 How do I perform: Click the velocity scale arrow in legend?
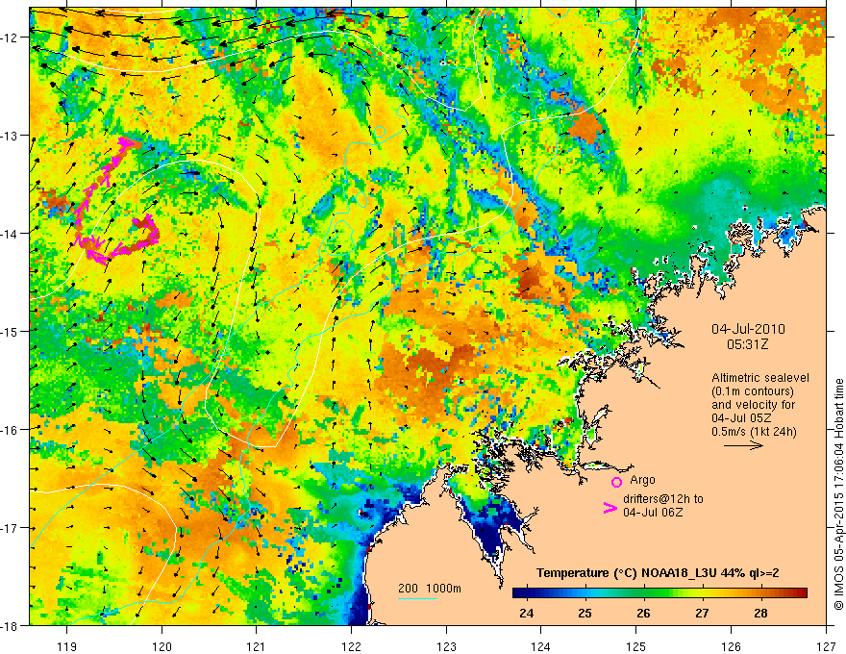click(743, 445)
